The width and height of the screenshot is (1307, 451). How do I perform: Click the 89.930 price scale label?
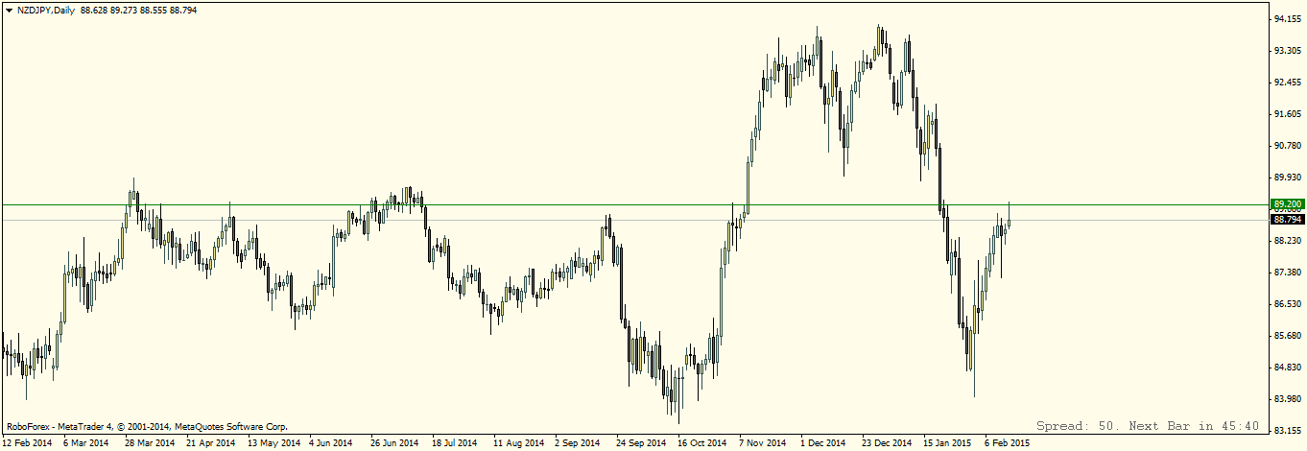[x=1287, y=178]
